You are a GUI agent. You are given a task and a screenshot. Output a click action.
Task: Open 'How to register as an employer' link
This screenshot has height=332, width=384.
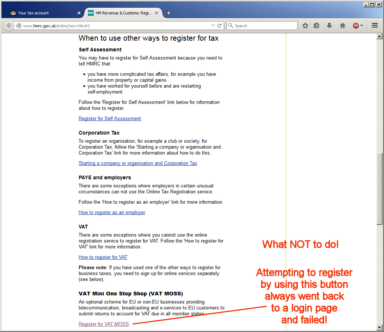(x=112, y=212)
